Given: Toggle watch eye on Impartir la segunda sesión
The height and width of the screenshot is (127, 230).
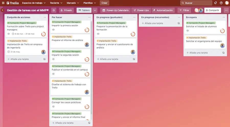Looking at the screenshot, I should pos(53,59).
